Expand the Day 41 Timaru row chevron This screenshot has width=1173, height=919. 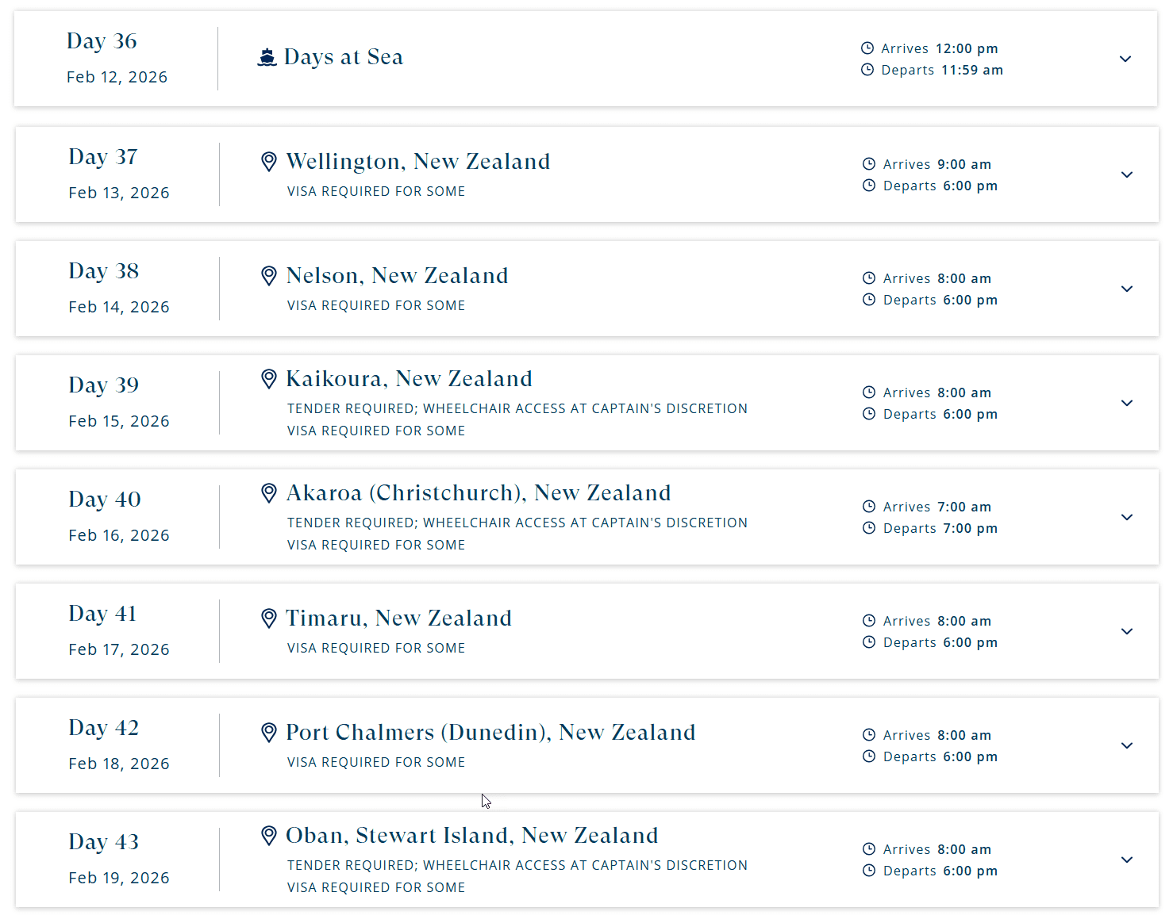(x=1127, y=631)
